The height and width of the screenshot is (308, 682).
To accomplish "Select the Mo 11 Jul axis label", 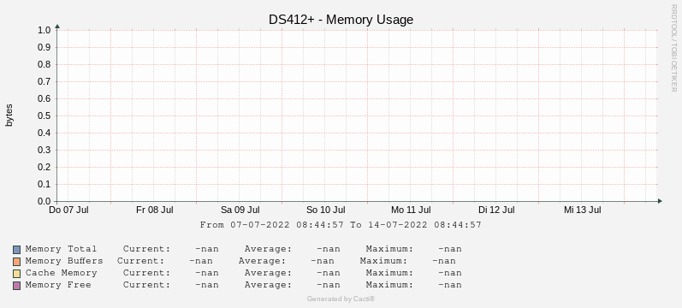I will coord(411,210).
